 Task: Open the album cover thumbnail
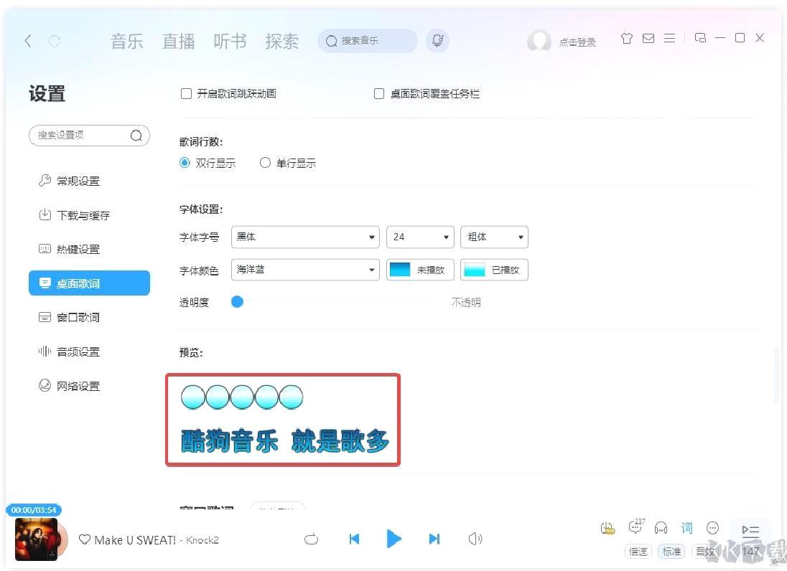click(36, 539)
